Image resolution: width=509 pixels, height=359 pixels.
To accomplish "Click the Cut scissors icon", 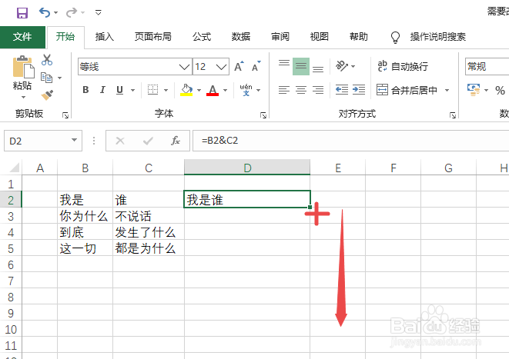I will tap(47, 60).
